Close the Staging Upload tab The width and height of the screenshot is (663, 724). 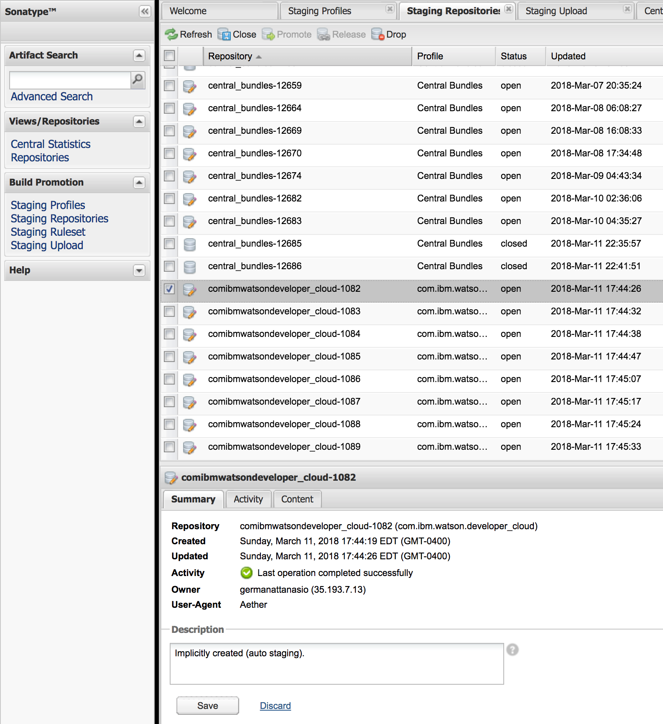pyautogui.click(x=627, y=9)
